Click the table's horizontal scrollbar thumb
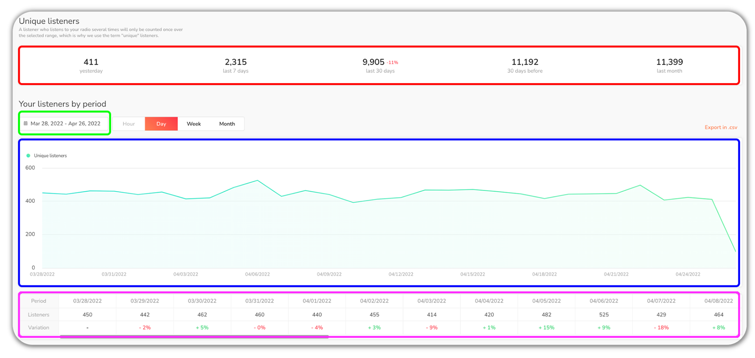The width and height of the screenshot is (755, 358). (194, 337)
